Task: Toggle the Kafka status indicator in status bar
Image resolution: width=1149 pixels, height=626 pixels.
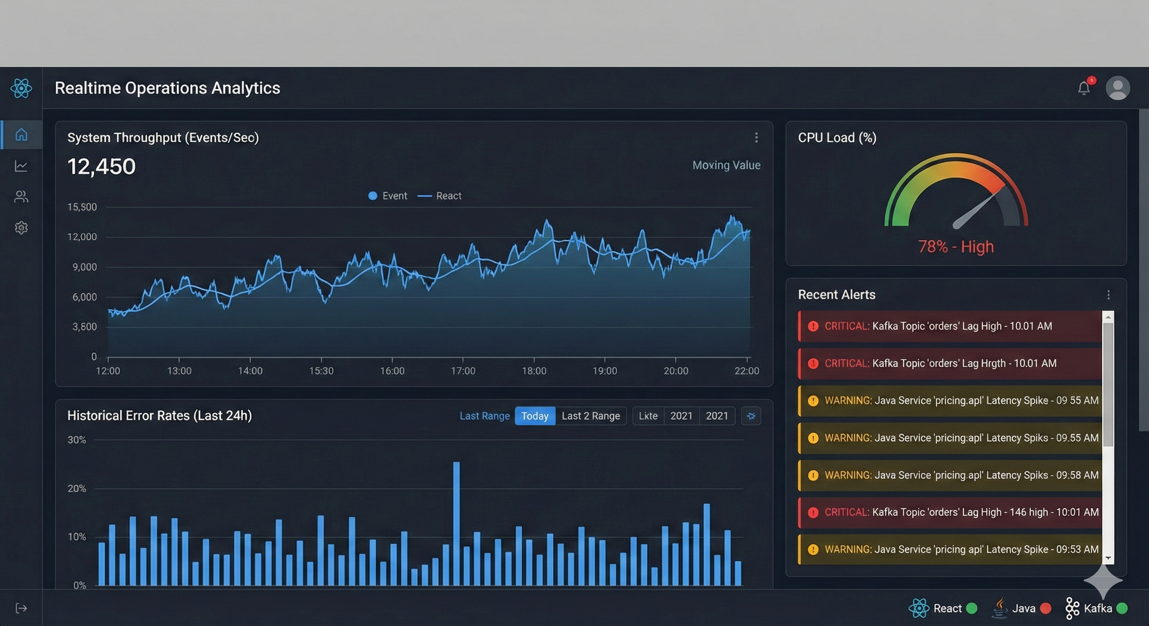Action: pos(1123,608)
